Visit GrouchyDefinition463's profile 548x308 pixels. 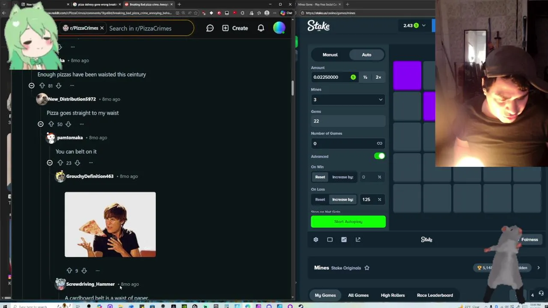coord(90,176)
